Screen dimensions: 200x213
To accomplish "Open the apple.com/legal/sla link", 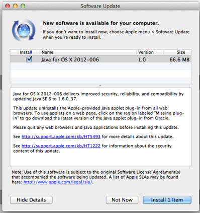I will click(x=58, y=182).
